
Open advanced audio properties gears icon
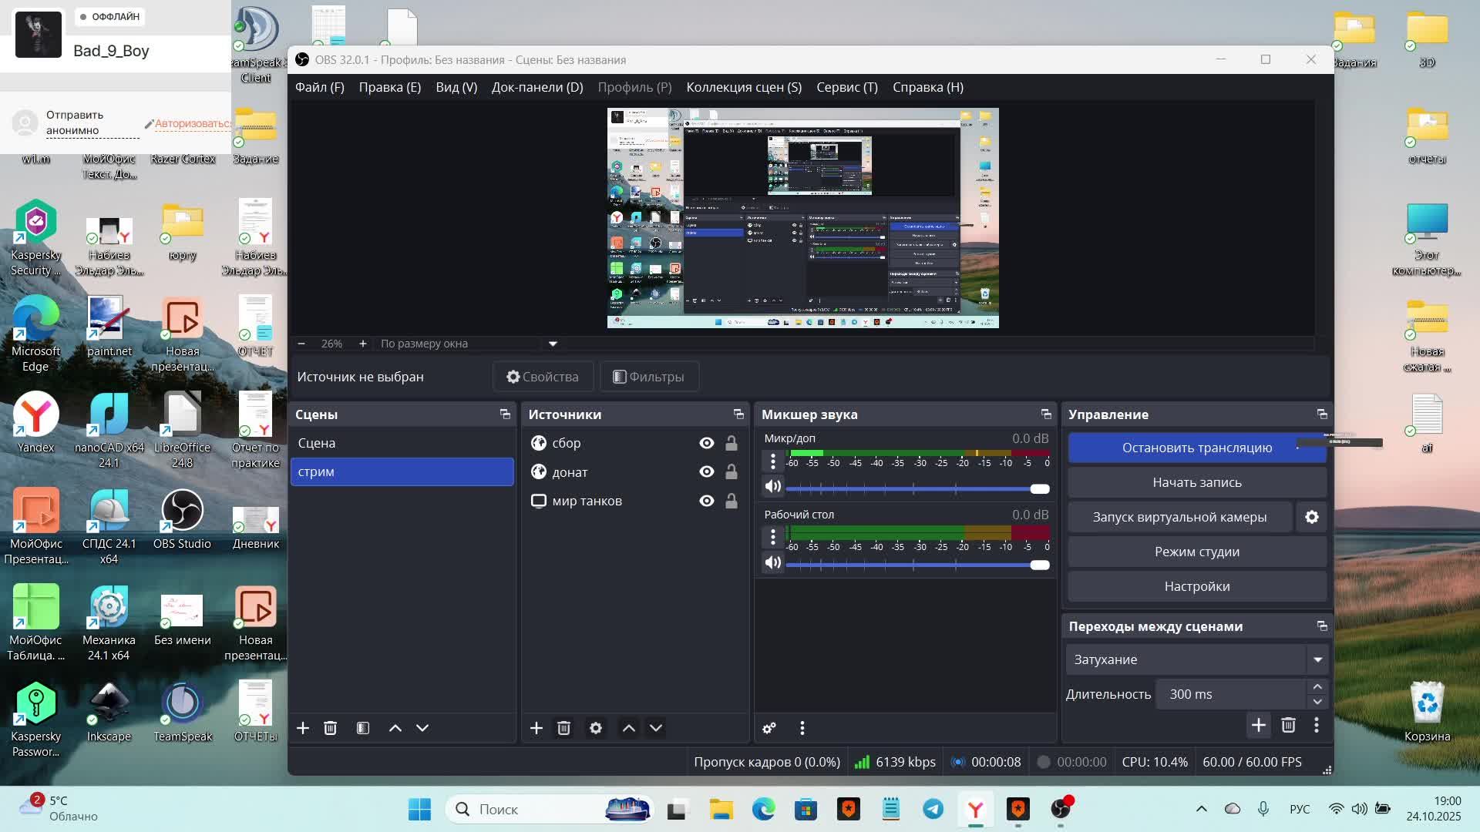pyautogui.click(x=769, y=728)
